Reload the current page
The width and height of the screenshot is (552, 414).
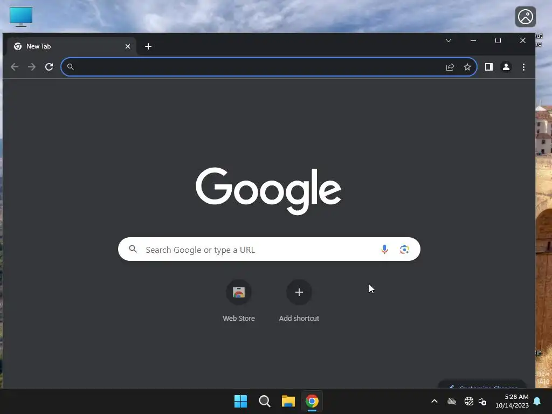click(x=49, y=67)
